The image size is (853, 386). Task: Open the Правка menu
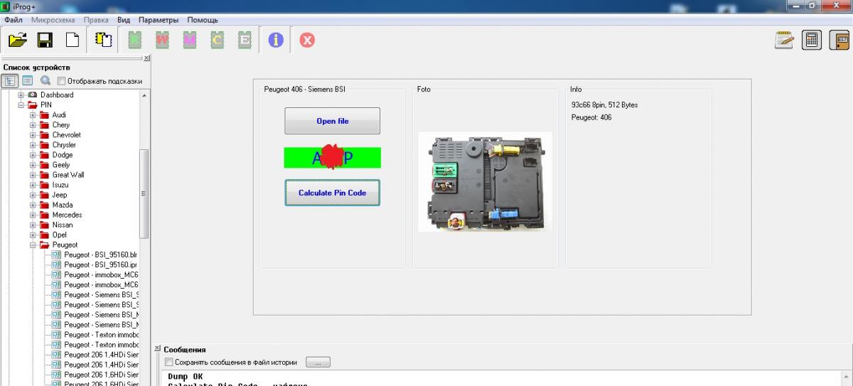point(96,20)
